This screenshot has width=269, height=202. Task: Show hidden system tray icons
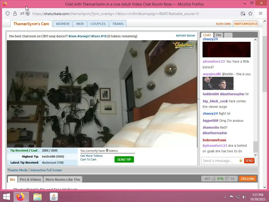click(x=225, y=197)
